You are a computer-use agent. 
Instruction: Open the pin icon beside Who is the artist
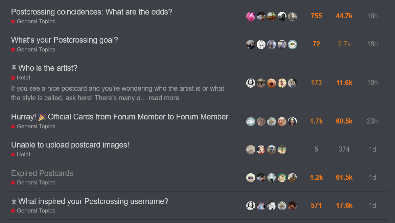14,68
